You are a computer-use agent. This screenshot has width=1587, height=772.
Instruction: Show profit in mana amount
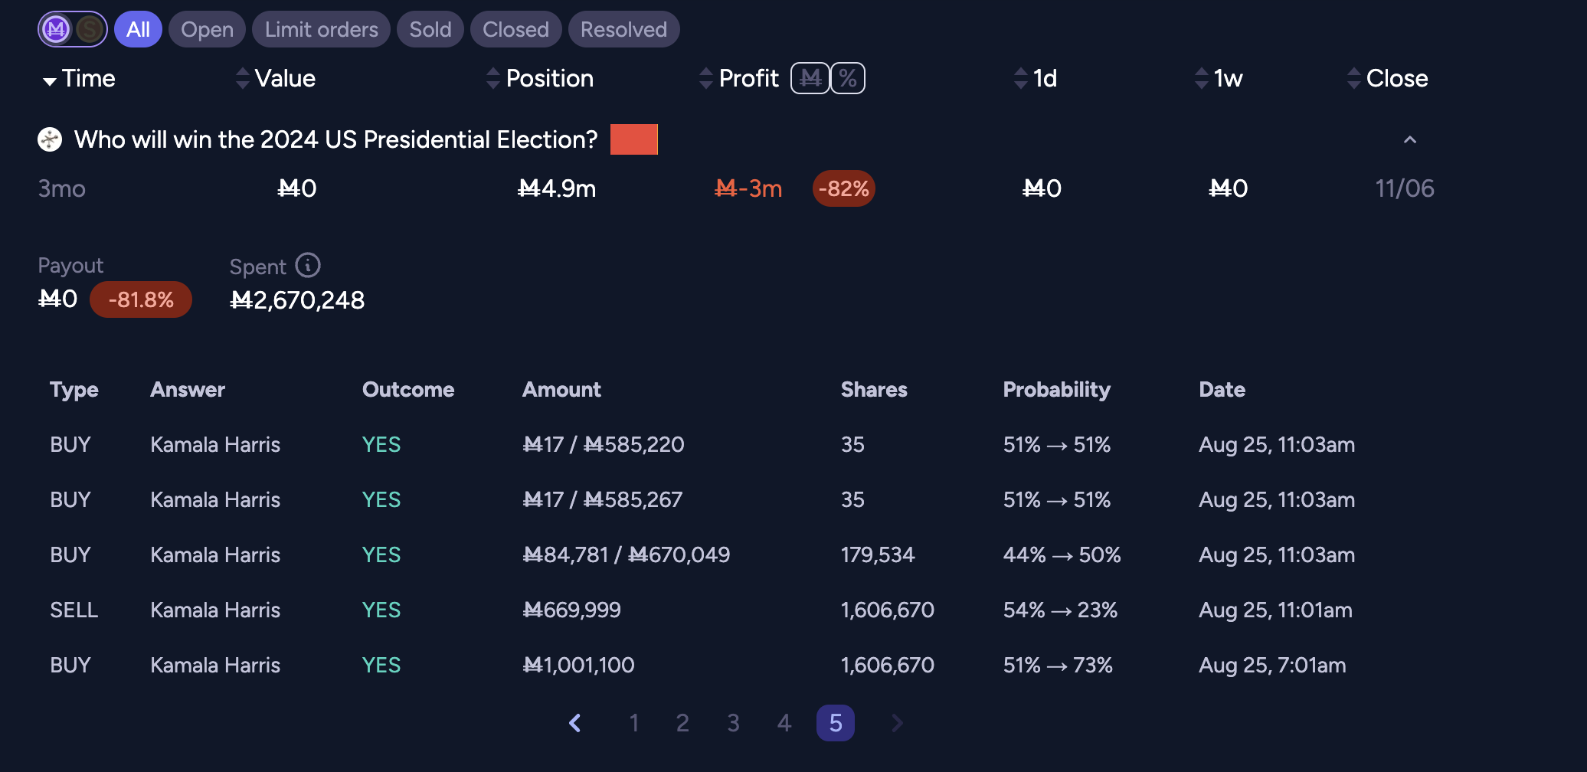point(810,78)
